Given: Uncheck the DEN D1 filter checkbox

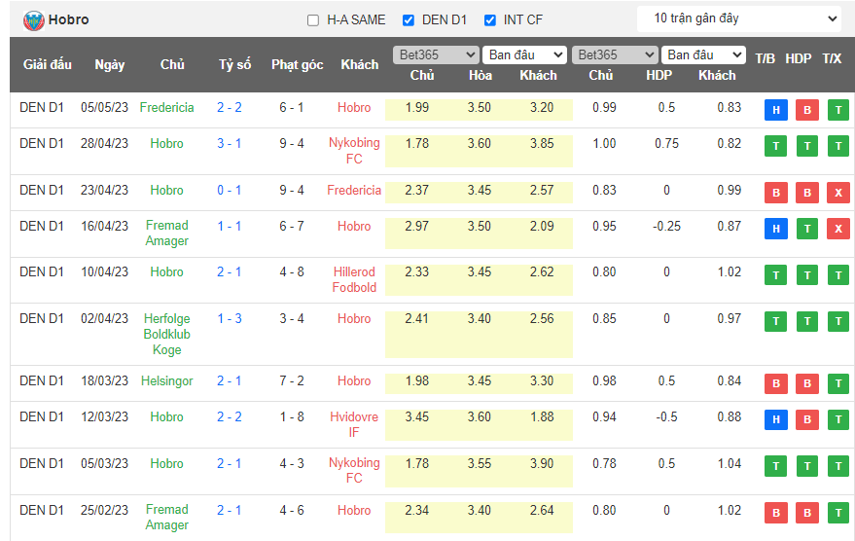Looking at the screenshot, I should pyautogui.click(x=408, y=20).
